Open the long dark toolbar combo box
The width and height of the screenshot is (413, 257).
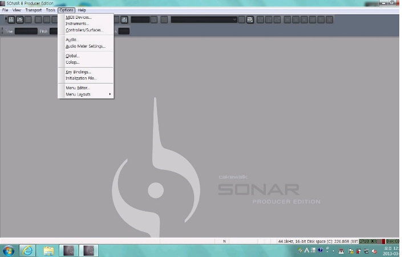tap(204, 20)
